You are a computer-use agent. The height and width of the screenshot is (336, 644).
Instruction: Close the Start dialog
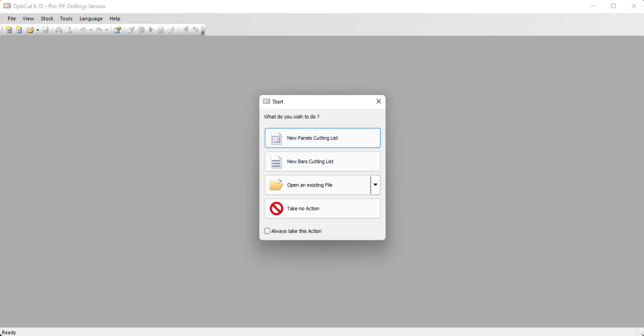(x=379, y=101)
